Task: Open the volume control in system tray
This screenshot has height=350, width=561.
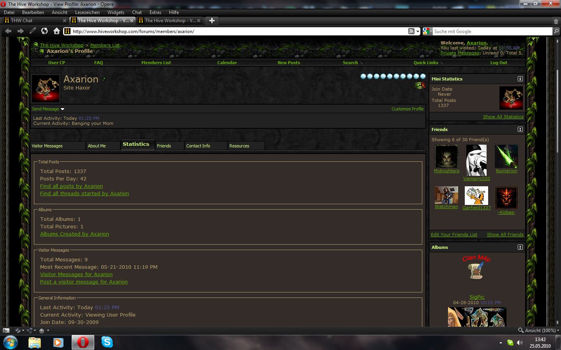Action: tap(520, 343)
